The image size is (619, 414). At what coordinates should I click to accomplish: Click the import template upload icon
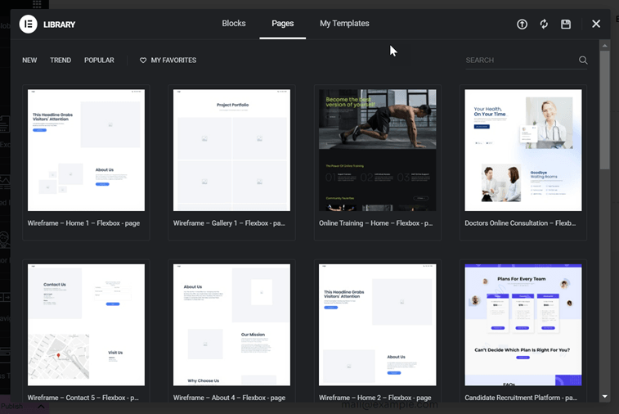coord(522,24)
